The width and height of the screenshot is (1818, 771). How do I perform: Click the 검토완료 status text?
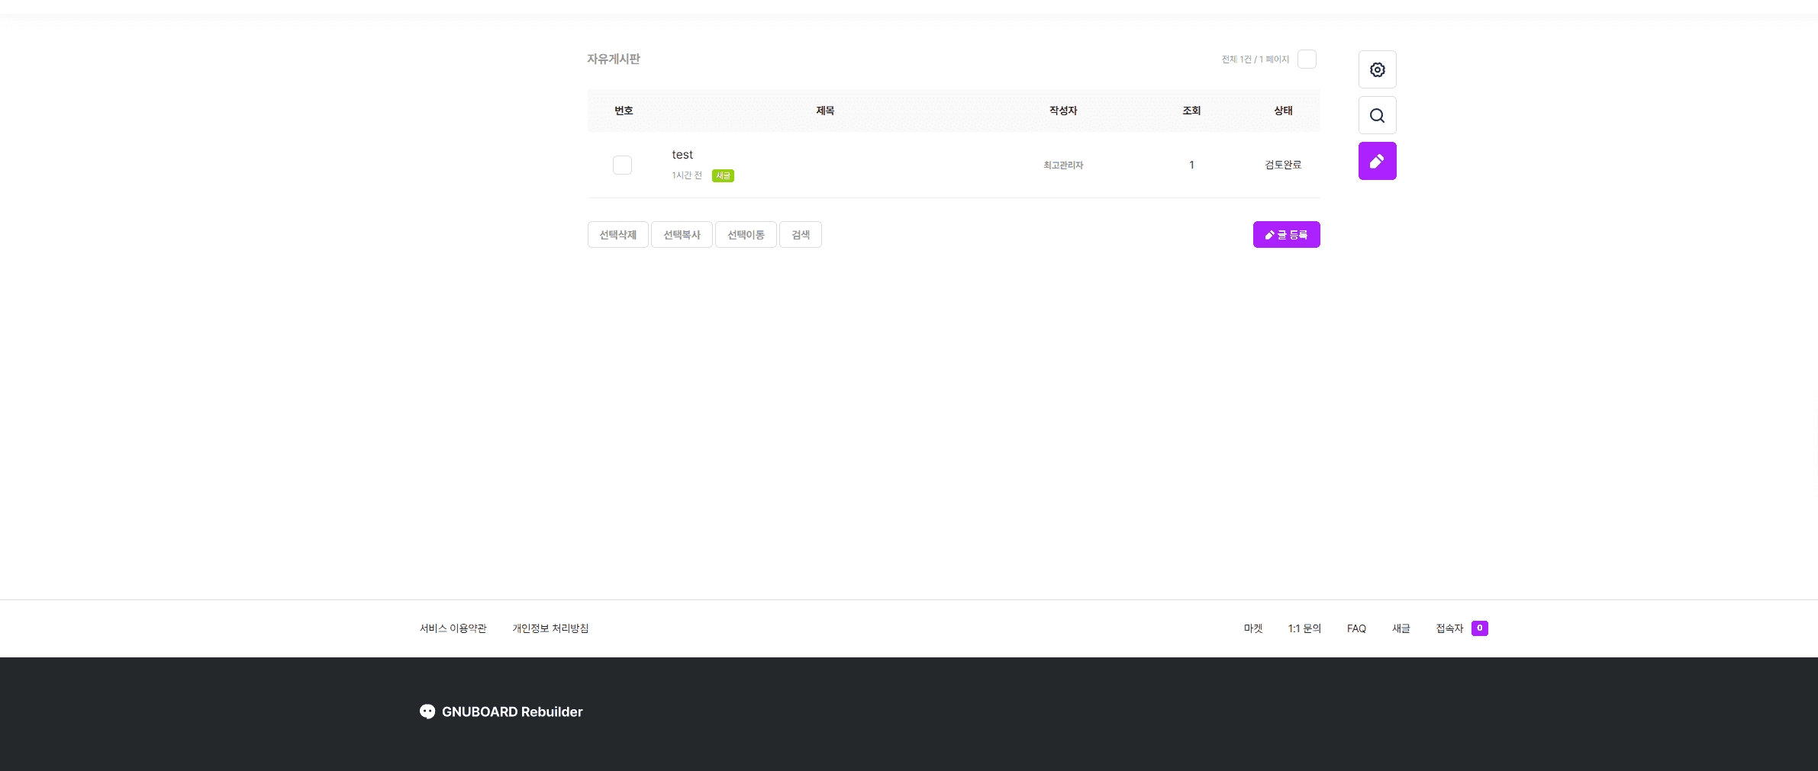click(x=1283, y=165)
